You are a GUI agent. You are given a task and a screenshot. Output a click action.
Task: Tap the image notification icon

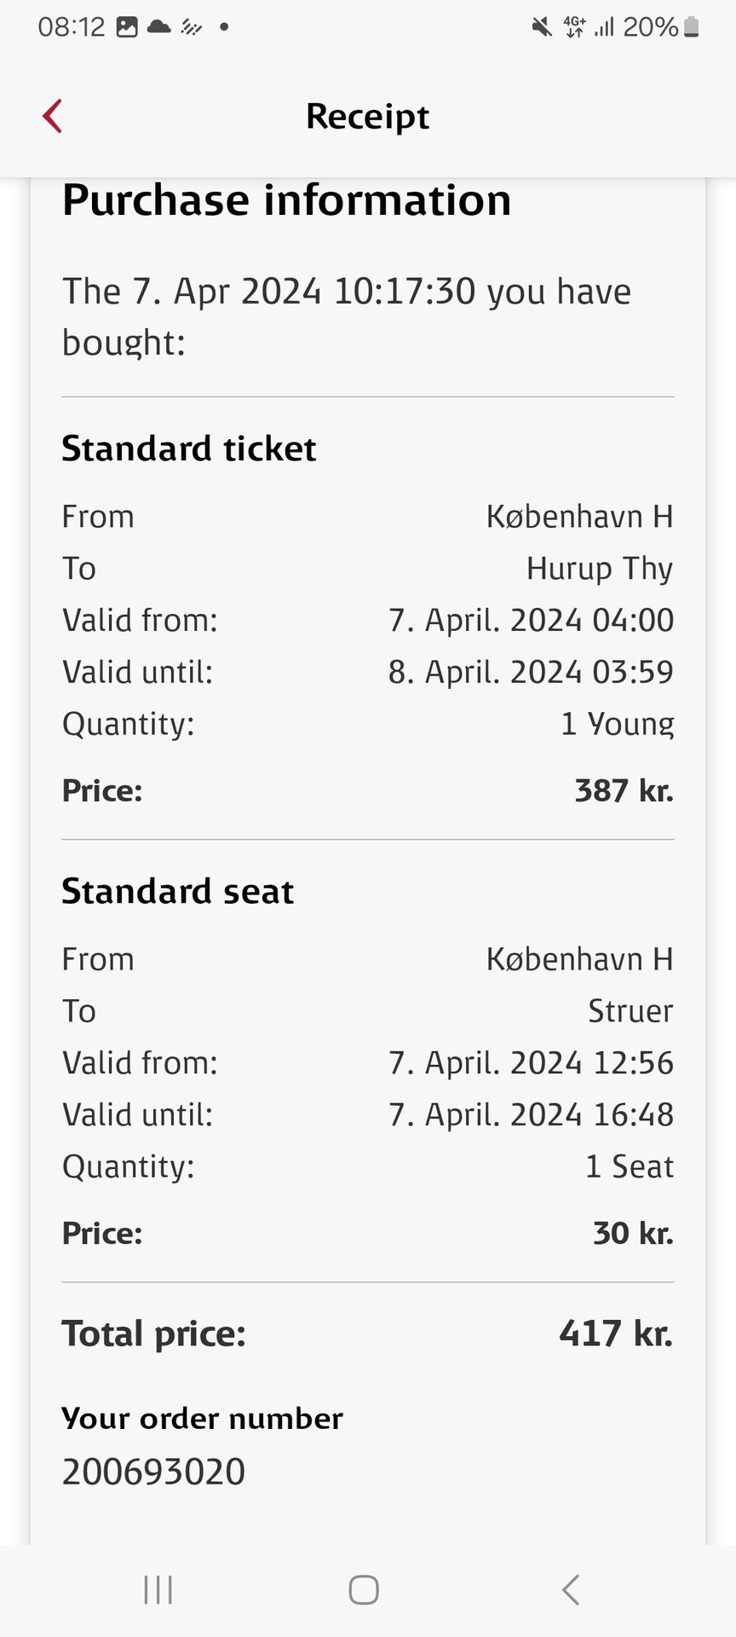tap(127, 27)
